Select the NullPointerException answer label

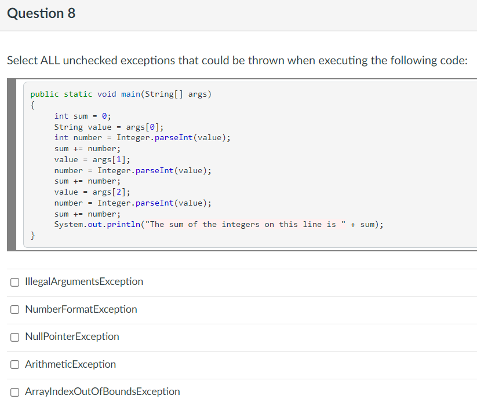pyautogui.click(x=72, y=336)
